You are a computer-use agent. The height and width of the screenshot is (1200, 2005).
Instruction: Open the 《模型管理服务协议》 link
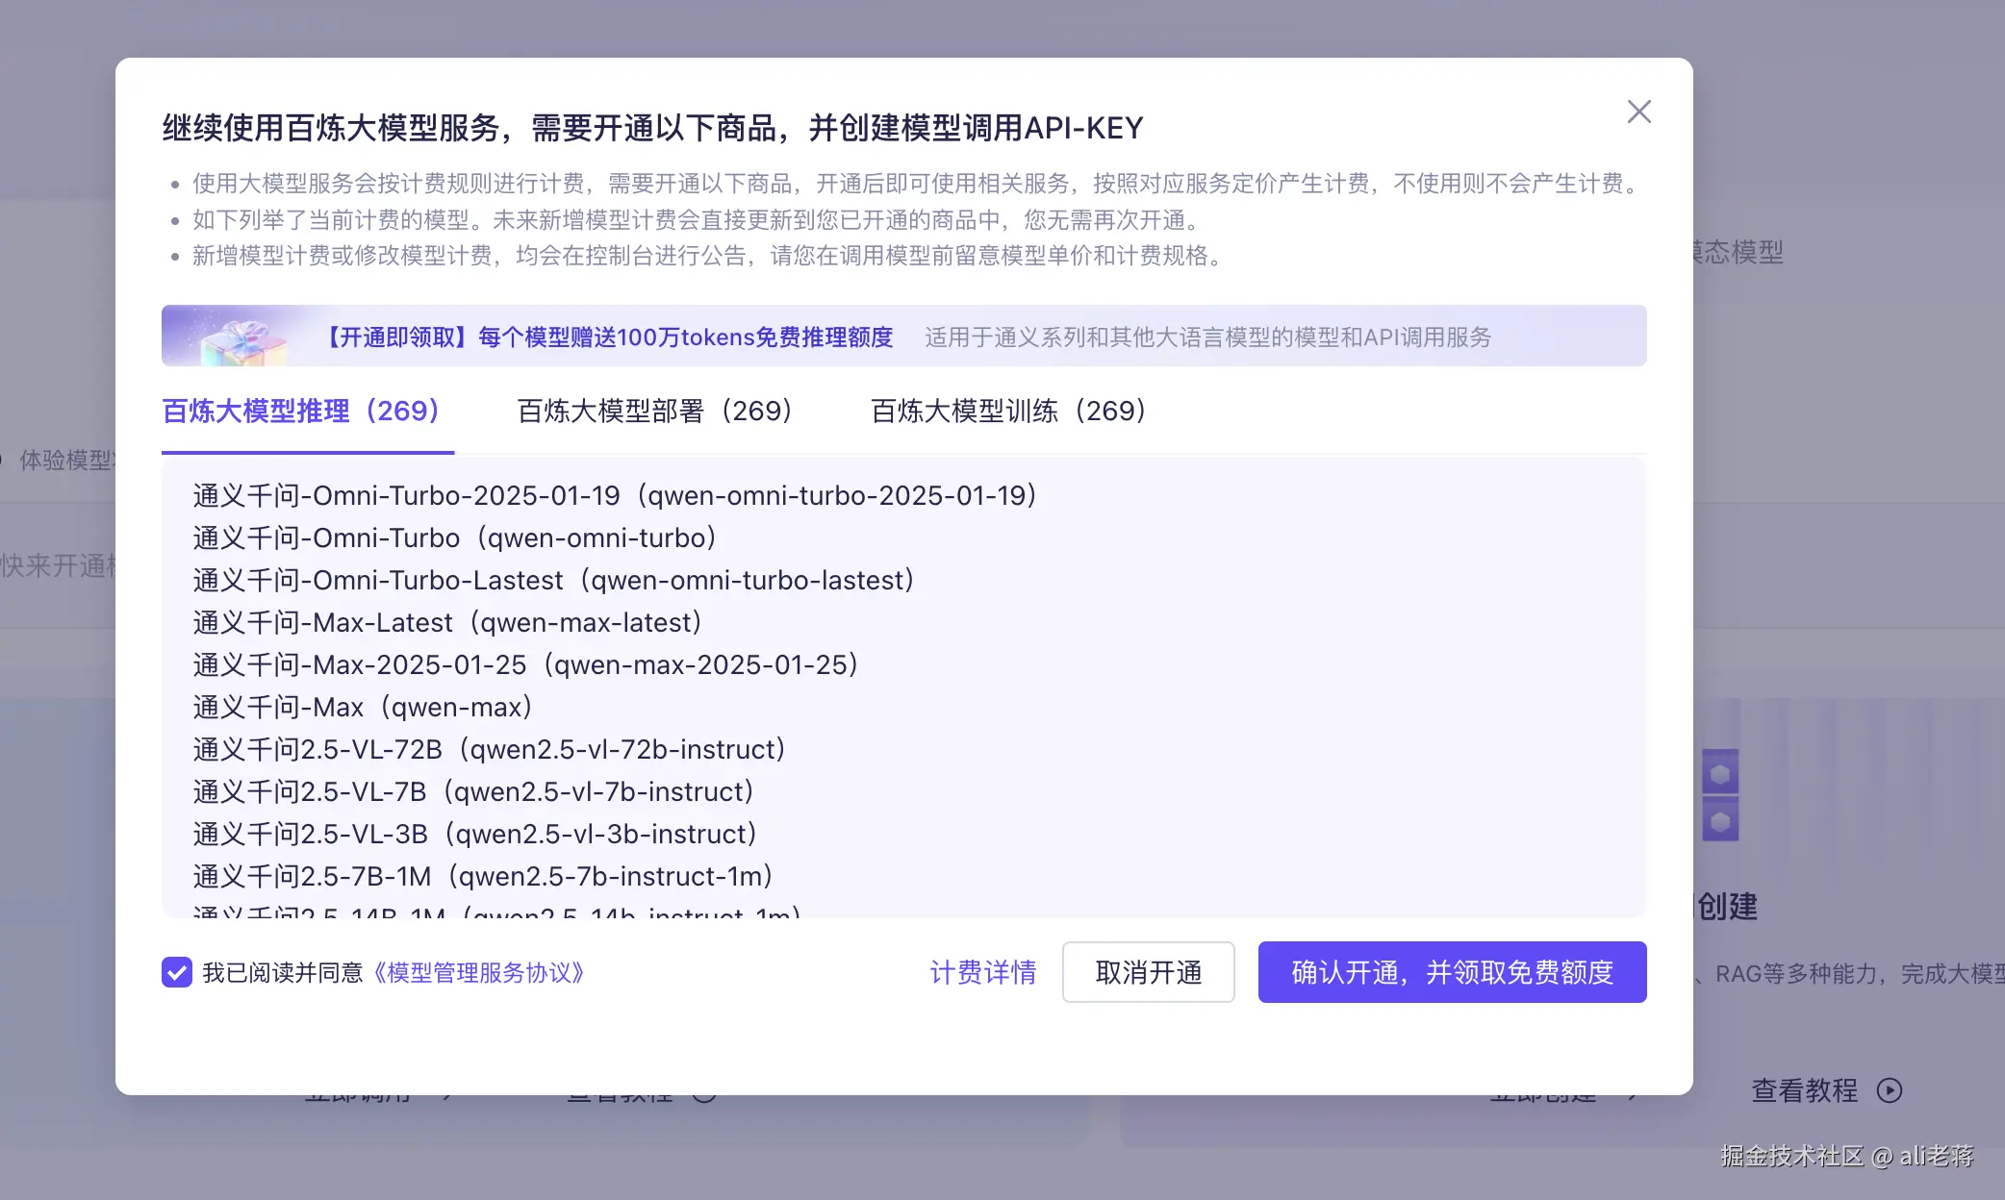point(477,973)
